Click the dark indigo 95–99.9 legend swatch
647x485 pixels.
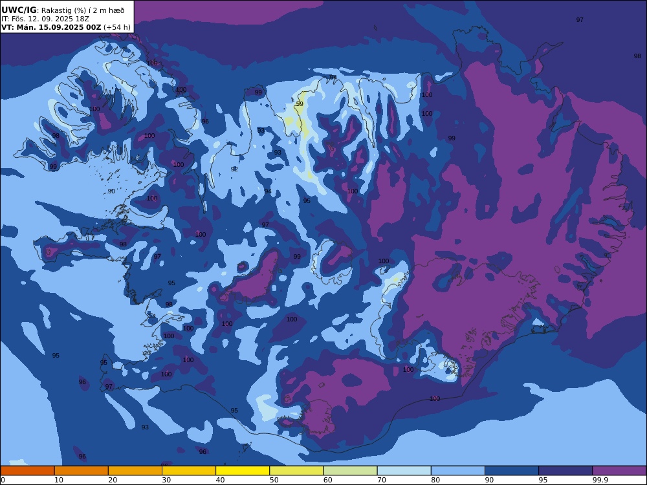point(565,471)
